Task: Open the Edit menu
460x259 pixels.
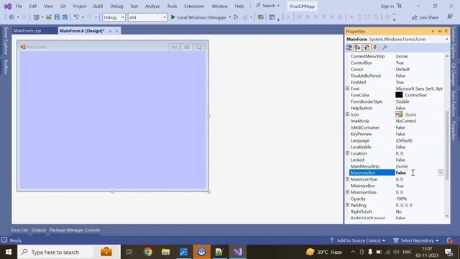Action: click(x=33, y=6)
